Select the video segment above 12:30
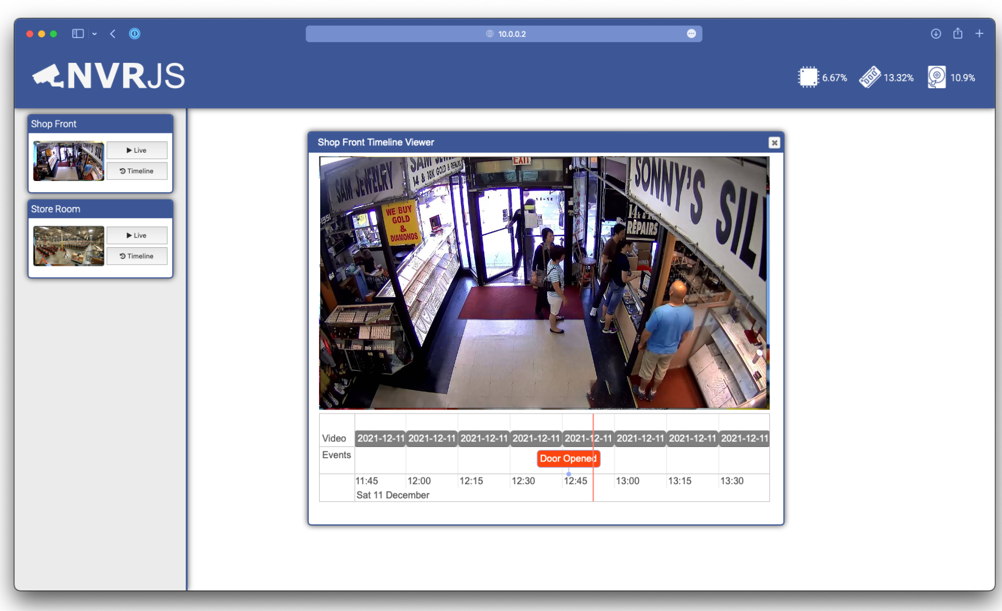This screenshot has width=1002, height=611. [x=536, y=438]
